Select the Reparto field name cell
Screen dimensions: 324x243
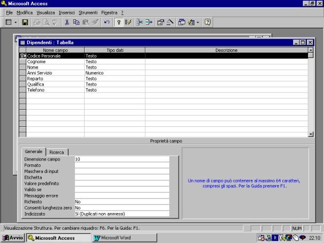tap(55, 79)
